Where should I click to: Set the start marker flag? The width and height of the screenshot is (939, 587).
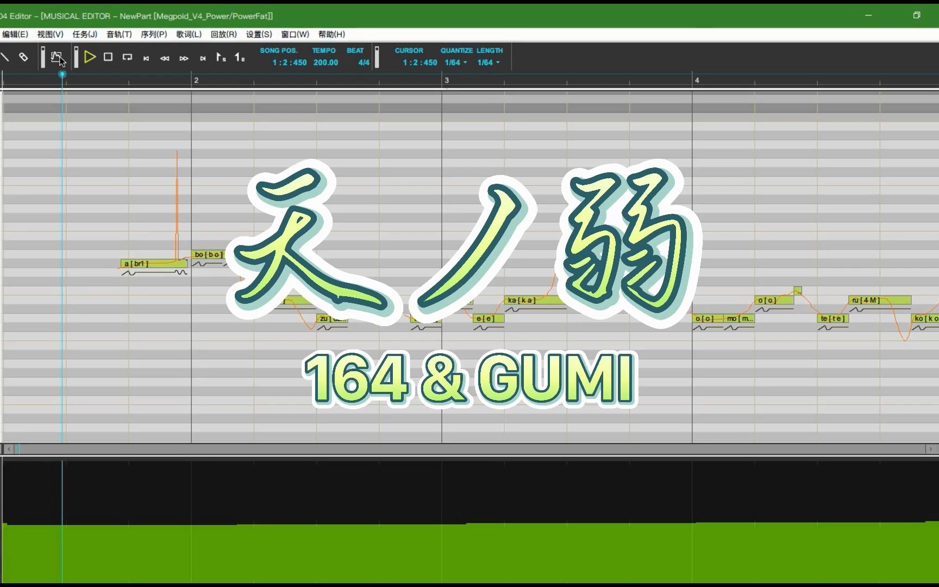click(x=221, y=57)
